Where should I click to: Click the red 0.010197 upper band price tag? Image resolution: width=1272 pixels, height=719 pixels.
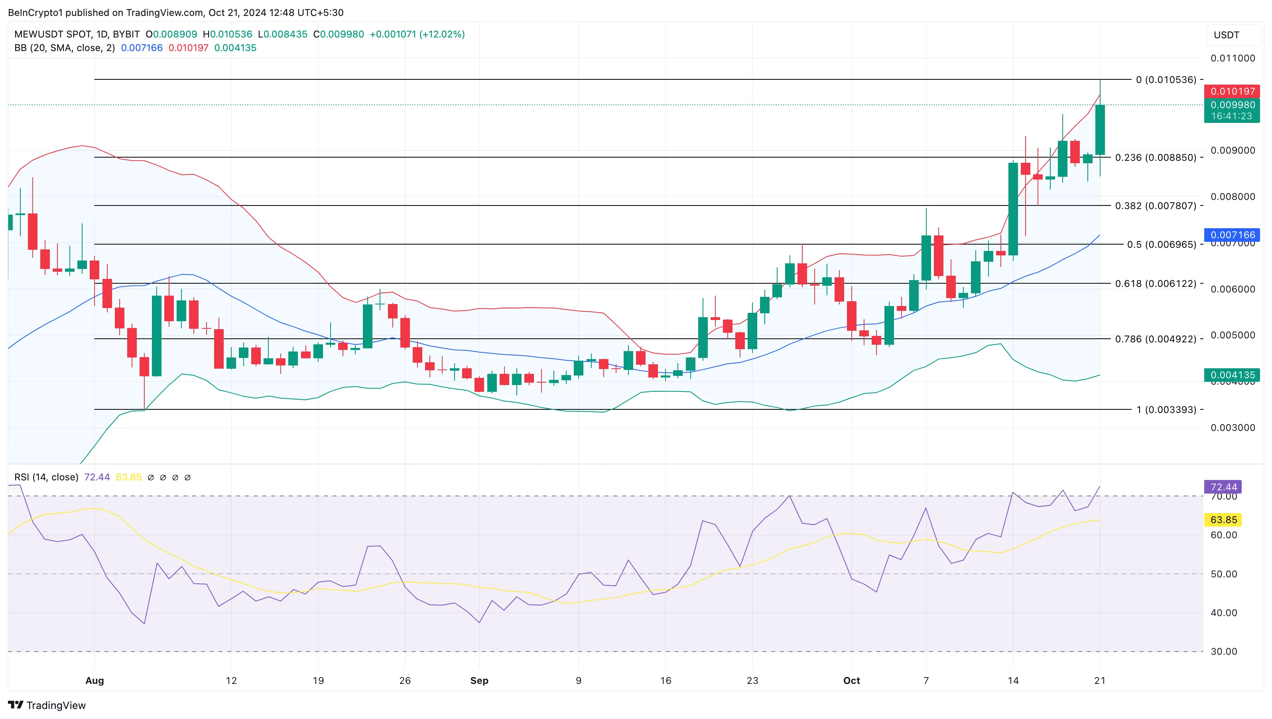click(1232, 91)
